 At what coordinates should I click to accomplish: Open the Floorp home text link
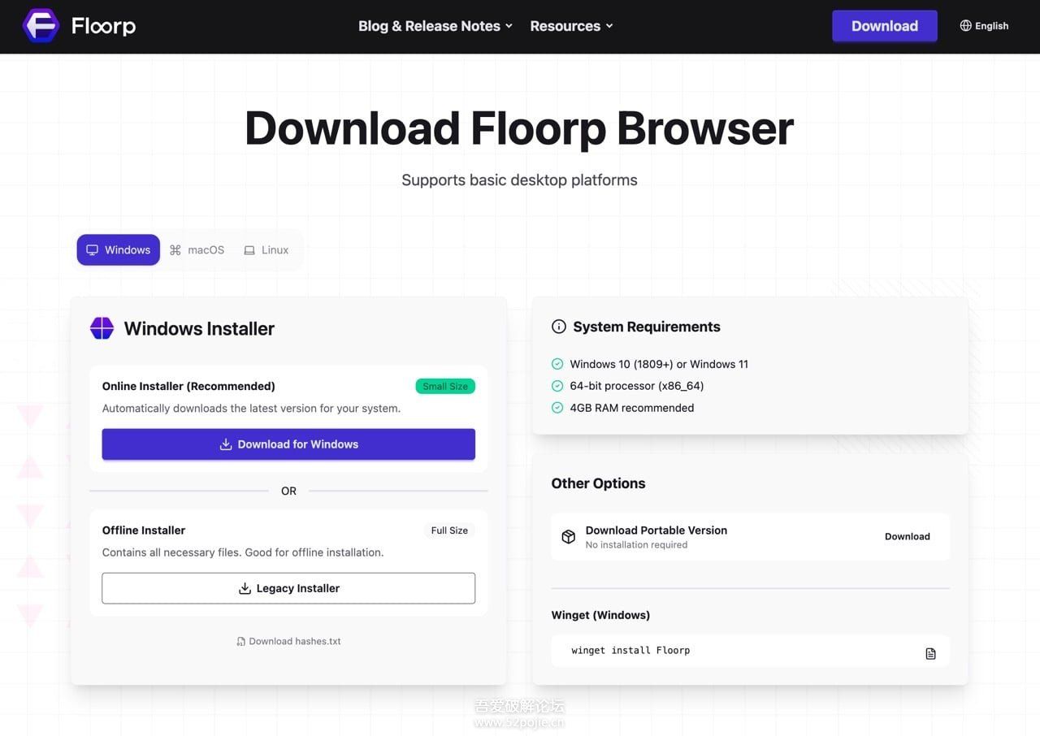[103, 26]
